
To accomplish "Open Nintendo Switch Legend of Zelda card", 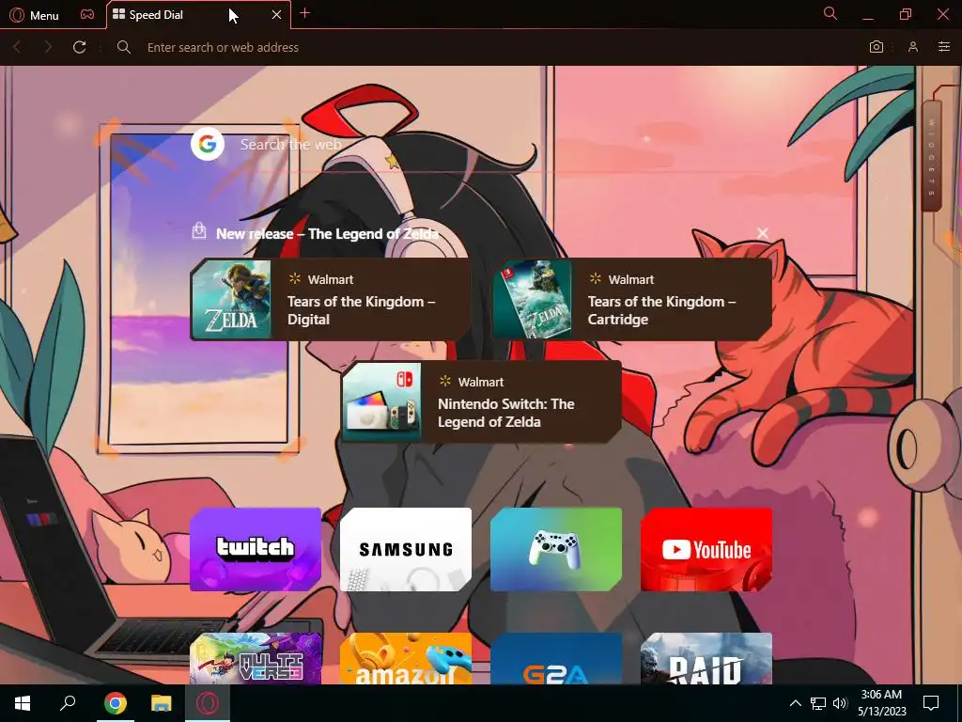I will (482, 402).
